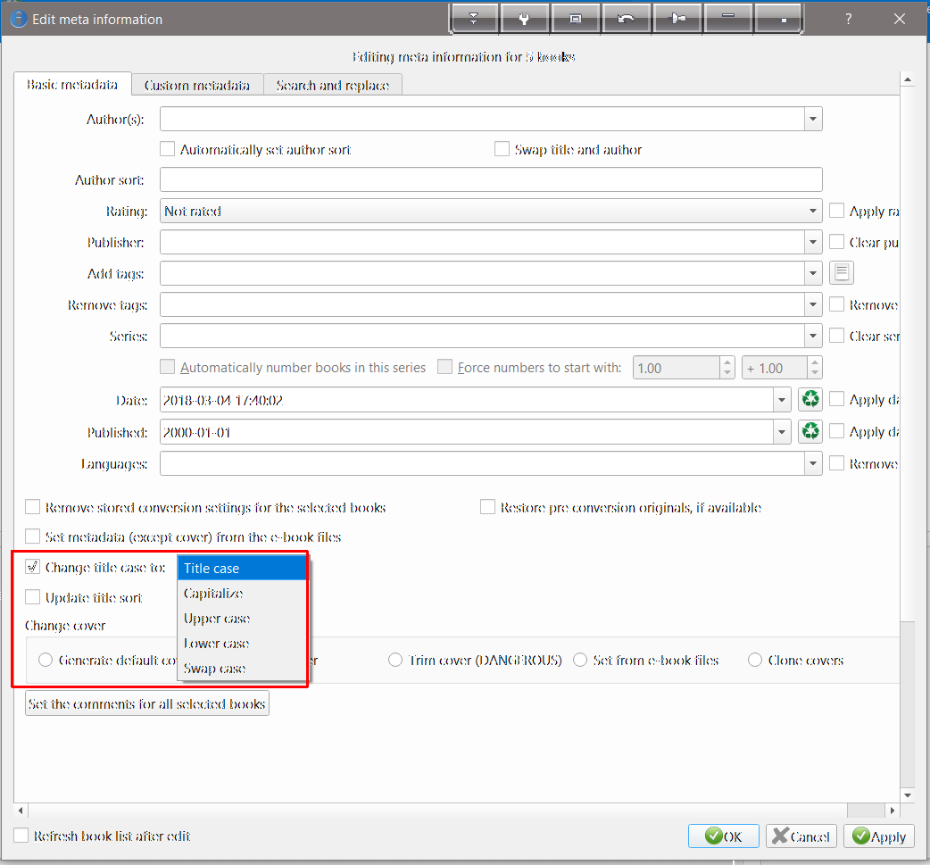Click the Cancel button
930x865 pixels.
click(801, 836)
